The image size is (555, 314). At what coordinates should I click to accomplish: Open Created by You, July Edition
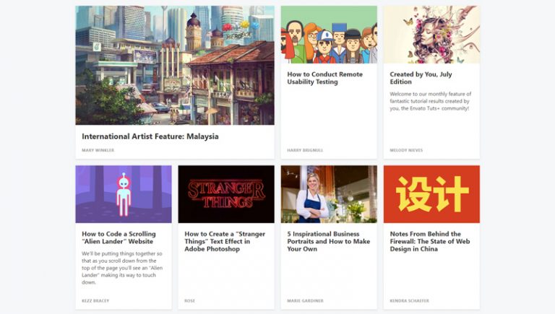click(421, 78)
